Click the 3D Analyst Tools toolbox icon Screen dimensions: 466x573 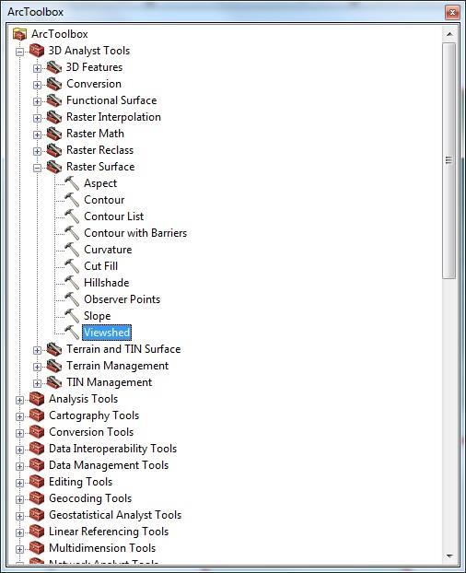click(37, 51)
